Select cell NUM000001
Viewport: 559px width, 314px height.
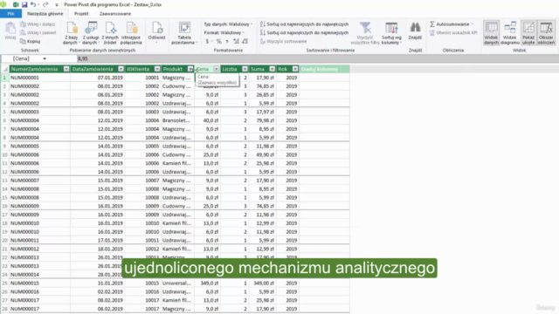(39, 78)
